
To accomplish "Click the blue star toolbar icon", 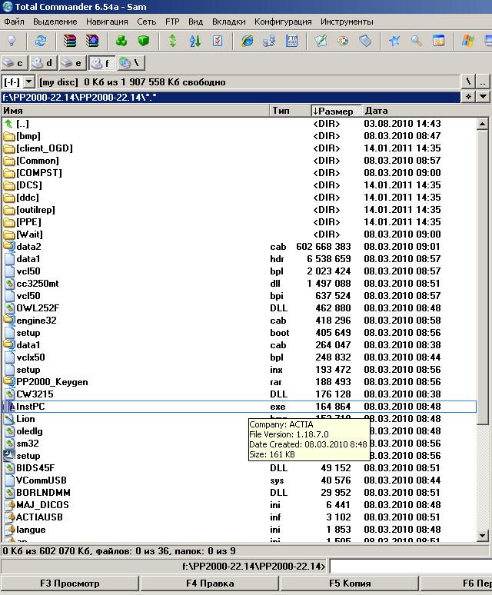I will click(394, 41).
